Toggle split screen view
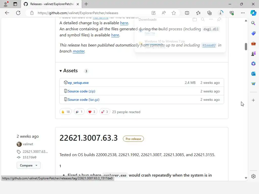Viewport: 259px width, 194px height. coord(187,13)
